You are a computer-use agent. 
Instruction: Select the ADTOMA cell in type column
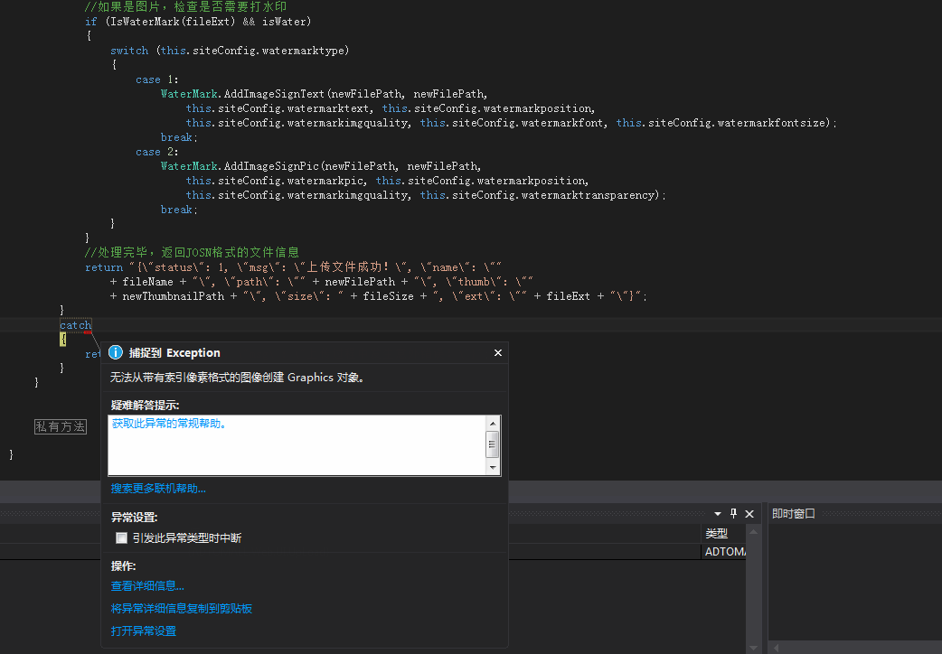[724, 552]
